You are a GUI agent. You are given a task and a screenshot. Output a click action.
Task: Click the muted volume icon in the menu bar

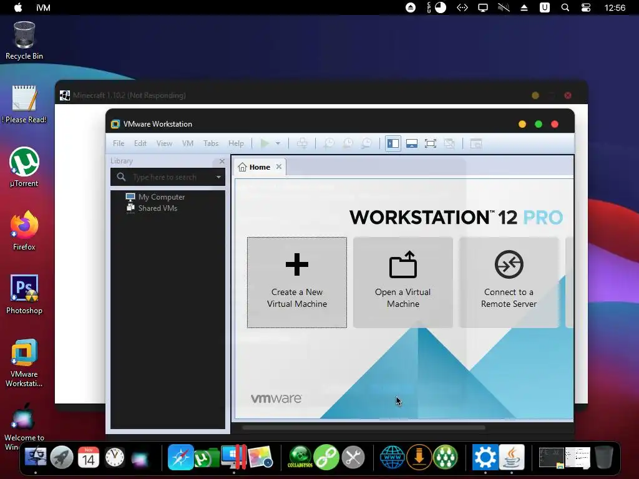504,7
